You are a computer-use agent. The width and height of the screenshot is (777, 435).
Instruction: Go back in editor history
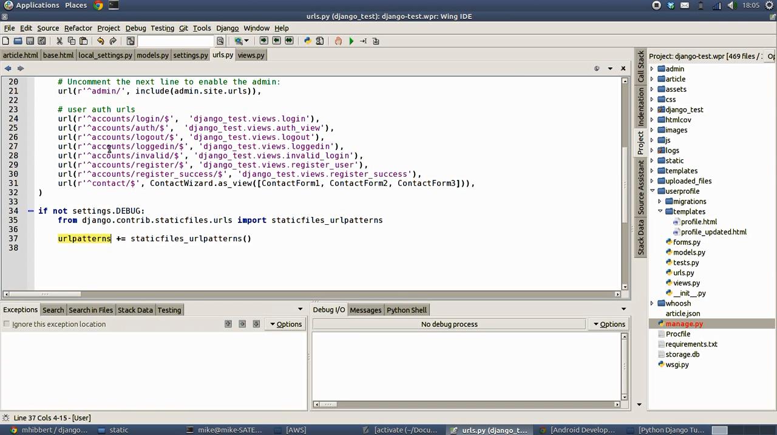click(8, 68)
